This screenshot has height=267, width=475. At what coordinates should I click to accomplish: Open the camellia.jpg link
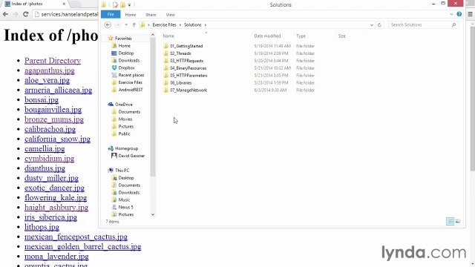click(x=45, y=148)
